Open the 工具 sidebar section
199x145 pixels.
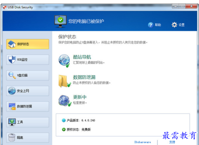[x=28, y=122]
